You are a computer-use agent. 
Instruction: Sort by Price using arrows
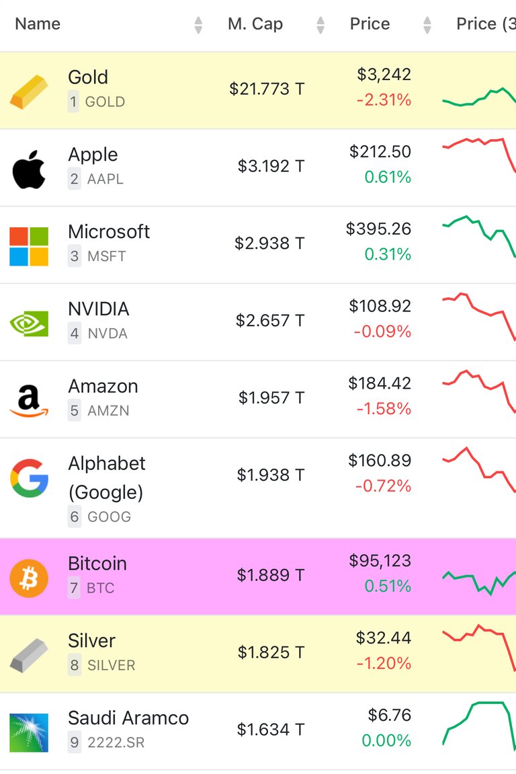(x=428, y=25)
